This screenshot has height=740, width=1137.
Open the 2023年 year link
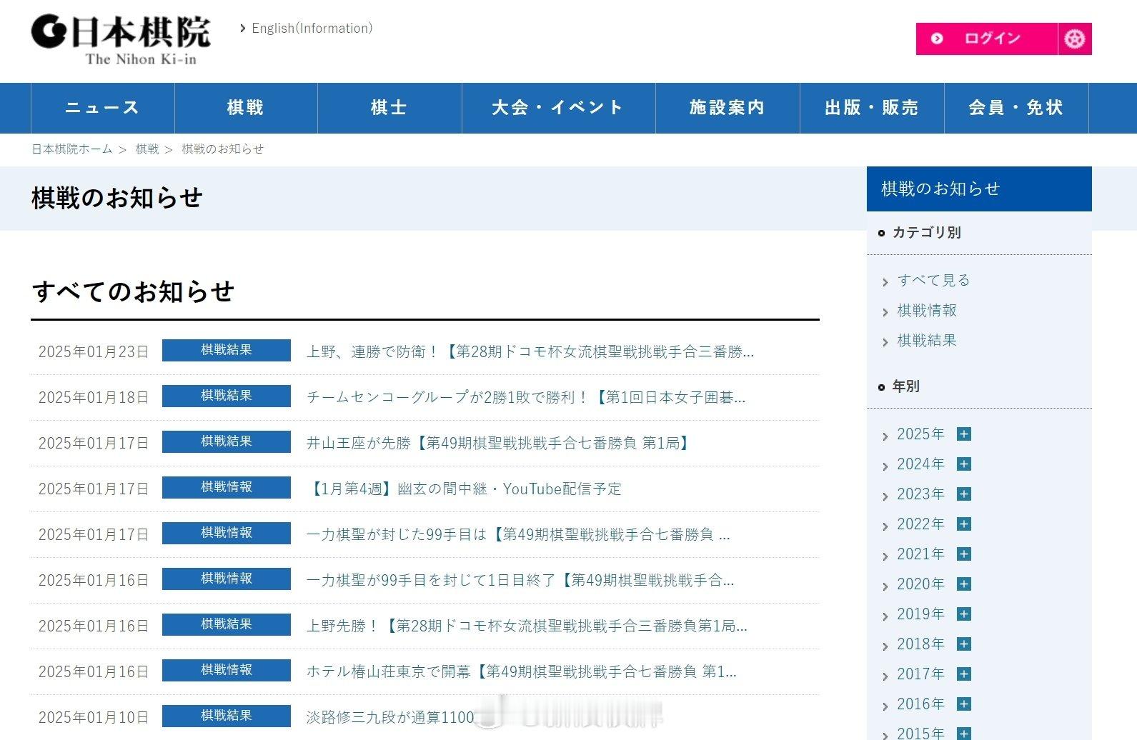920,494
